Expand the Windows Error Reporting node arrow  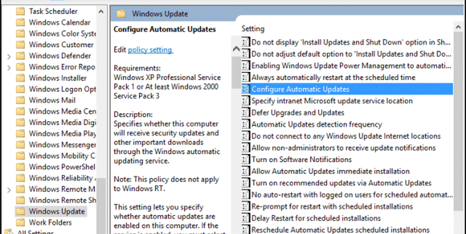pyautogui.click(x=9, y=67)
